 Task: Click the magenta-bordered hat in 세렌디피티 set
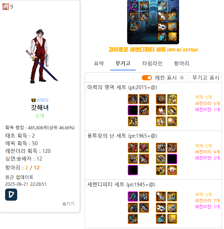(133, 197)
